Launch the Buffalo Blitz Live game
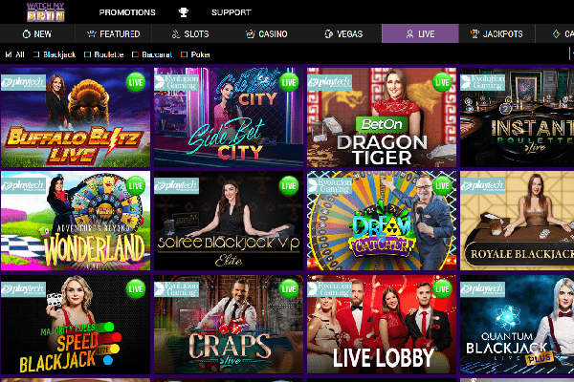 pos(76,117)
